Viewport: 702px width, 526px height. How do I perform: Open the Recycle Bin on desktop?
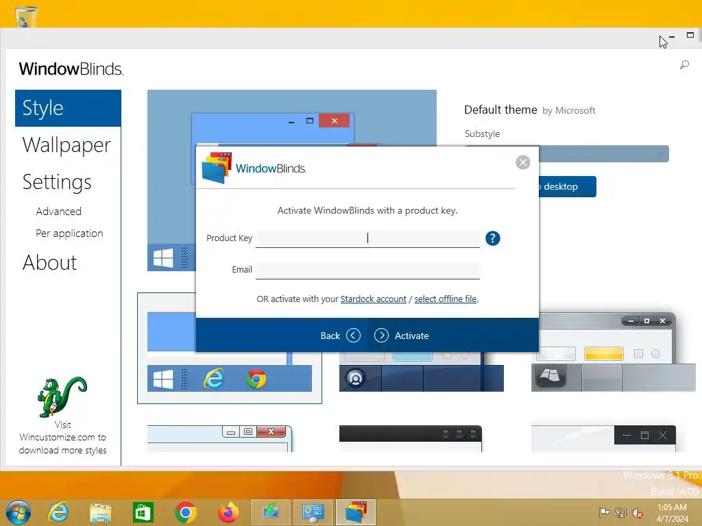pyautogui.click(x=26, y=16)
